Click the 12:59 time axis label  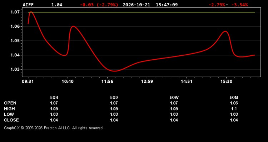coord(147,82)
